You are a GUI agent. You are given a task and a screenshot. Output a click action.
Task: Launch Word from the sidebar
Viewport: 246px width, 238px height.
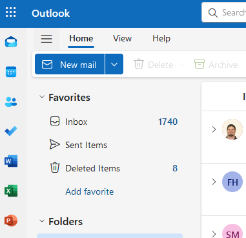pyautogui.click(x=11, y=161)
